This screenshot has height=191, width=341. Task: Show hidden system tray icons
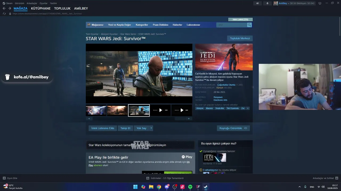point(299,187)
